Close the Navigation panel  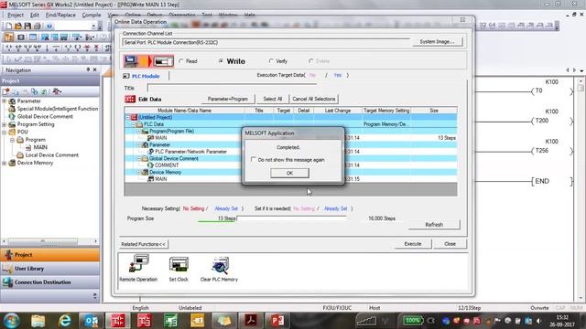(95, 69)
